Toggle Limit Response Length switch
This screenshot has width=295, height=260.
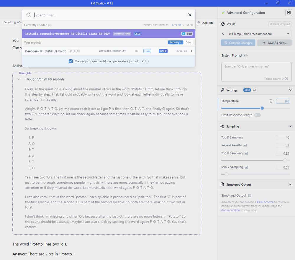coord(258,115)
